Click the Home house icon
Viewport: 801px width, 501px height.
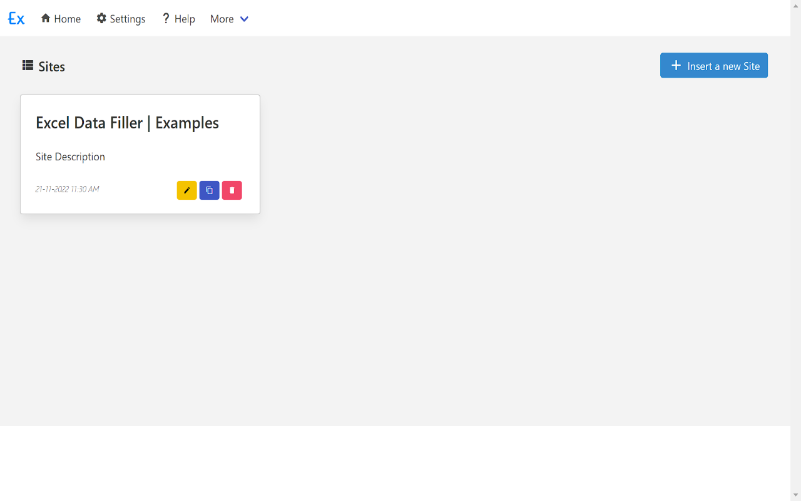point(46,18)
